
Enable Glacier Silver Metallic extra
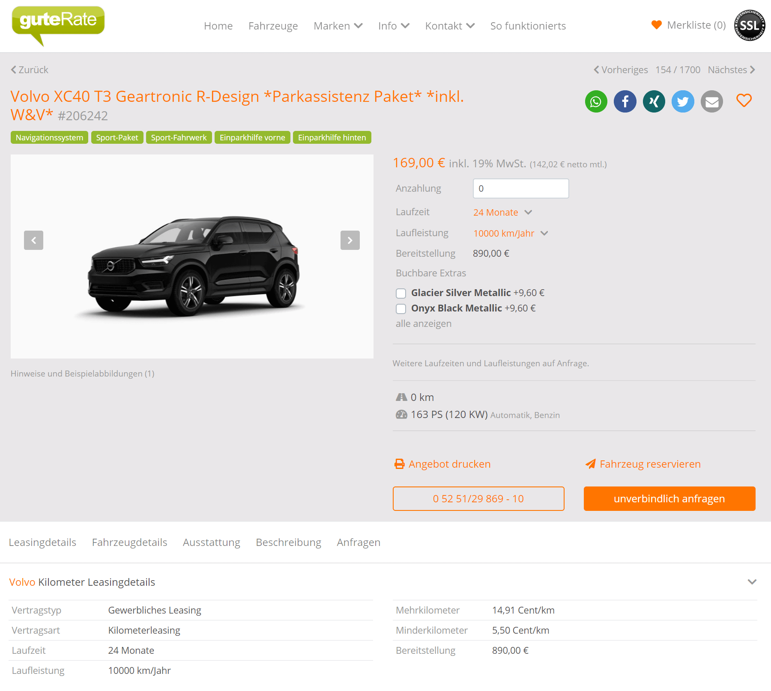tap(401, 293)
